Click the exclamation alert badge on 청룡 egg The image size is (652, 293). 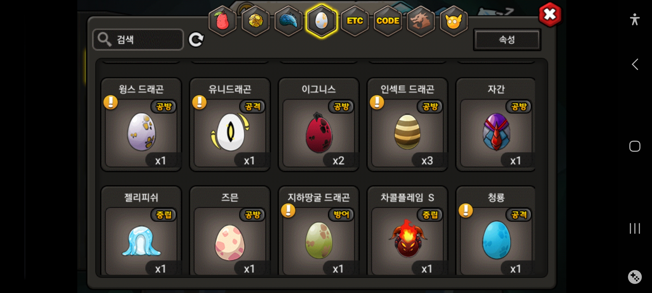(466, 211)
